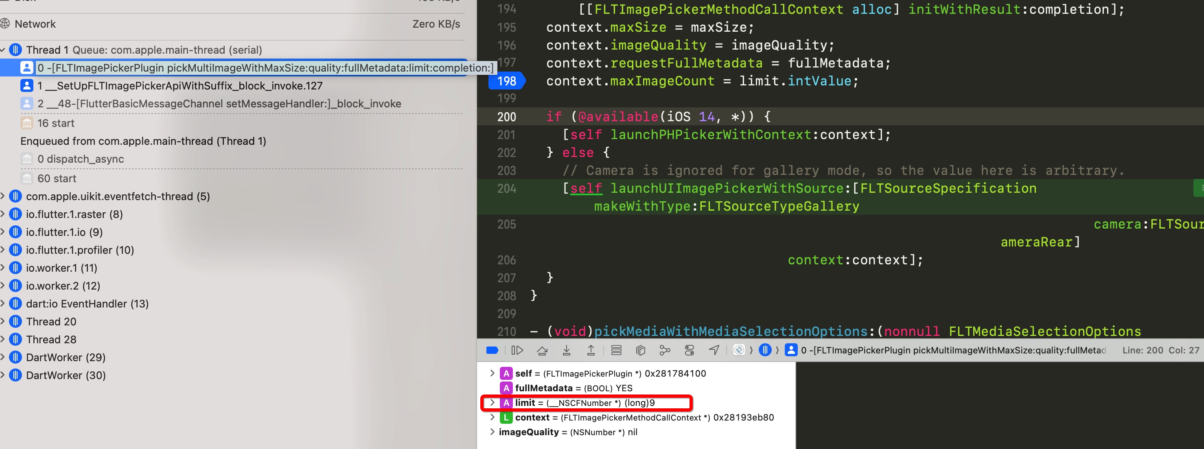
Task: Click the FLTSourceTypeGallery constant in code
Action: coord(779,206)
